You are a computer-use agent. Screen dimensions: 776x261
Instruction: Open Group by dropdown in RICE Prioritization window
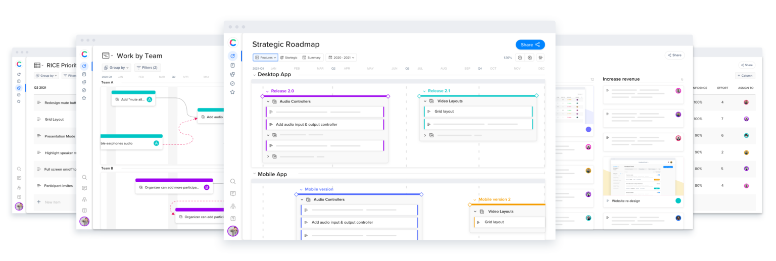(46, 76)
